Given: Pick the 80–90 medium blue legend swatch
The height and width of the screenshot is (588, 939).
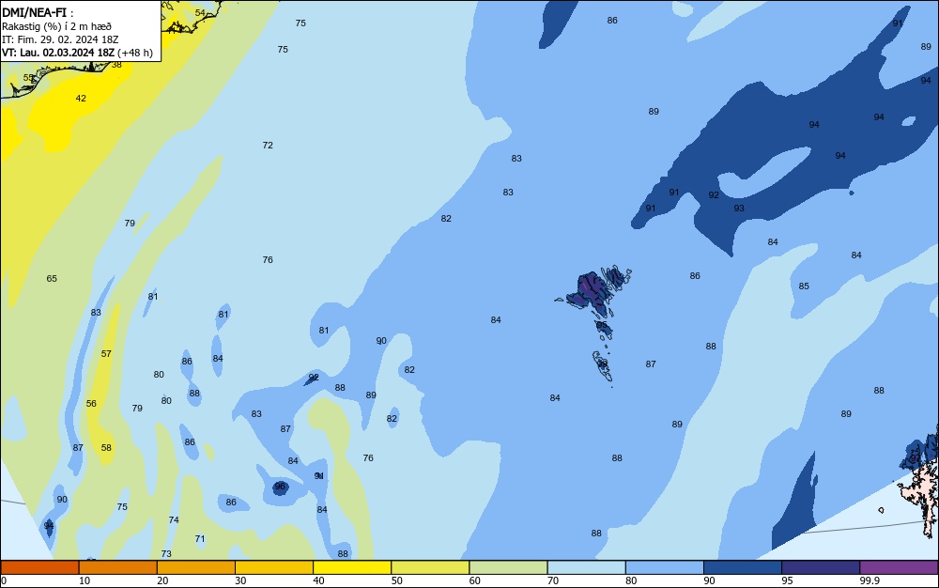Looking at the screenshot, I should pyautogui.click(x=665, y=567).
